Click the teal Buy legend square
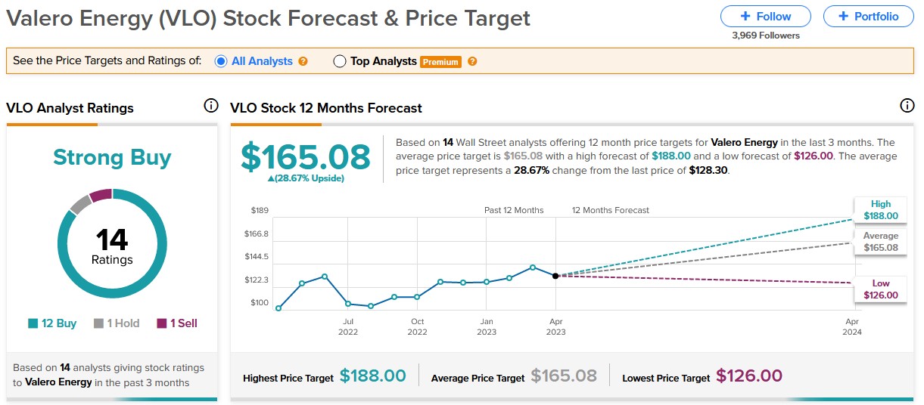The height and width of the screenshot is (405, 924). (x=33, y=323)
